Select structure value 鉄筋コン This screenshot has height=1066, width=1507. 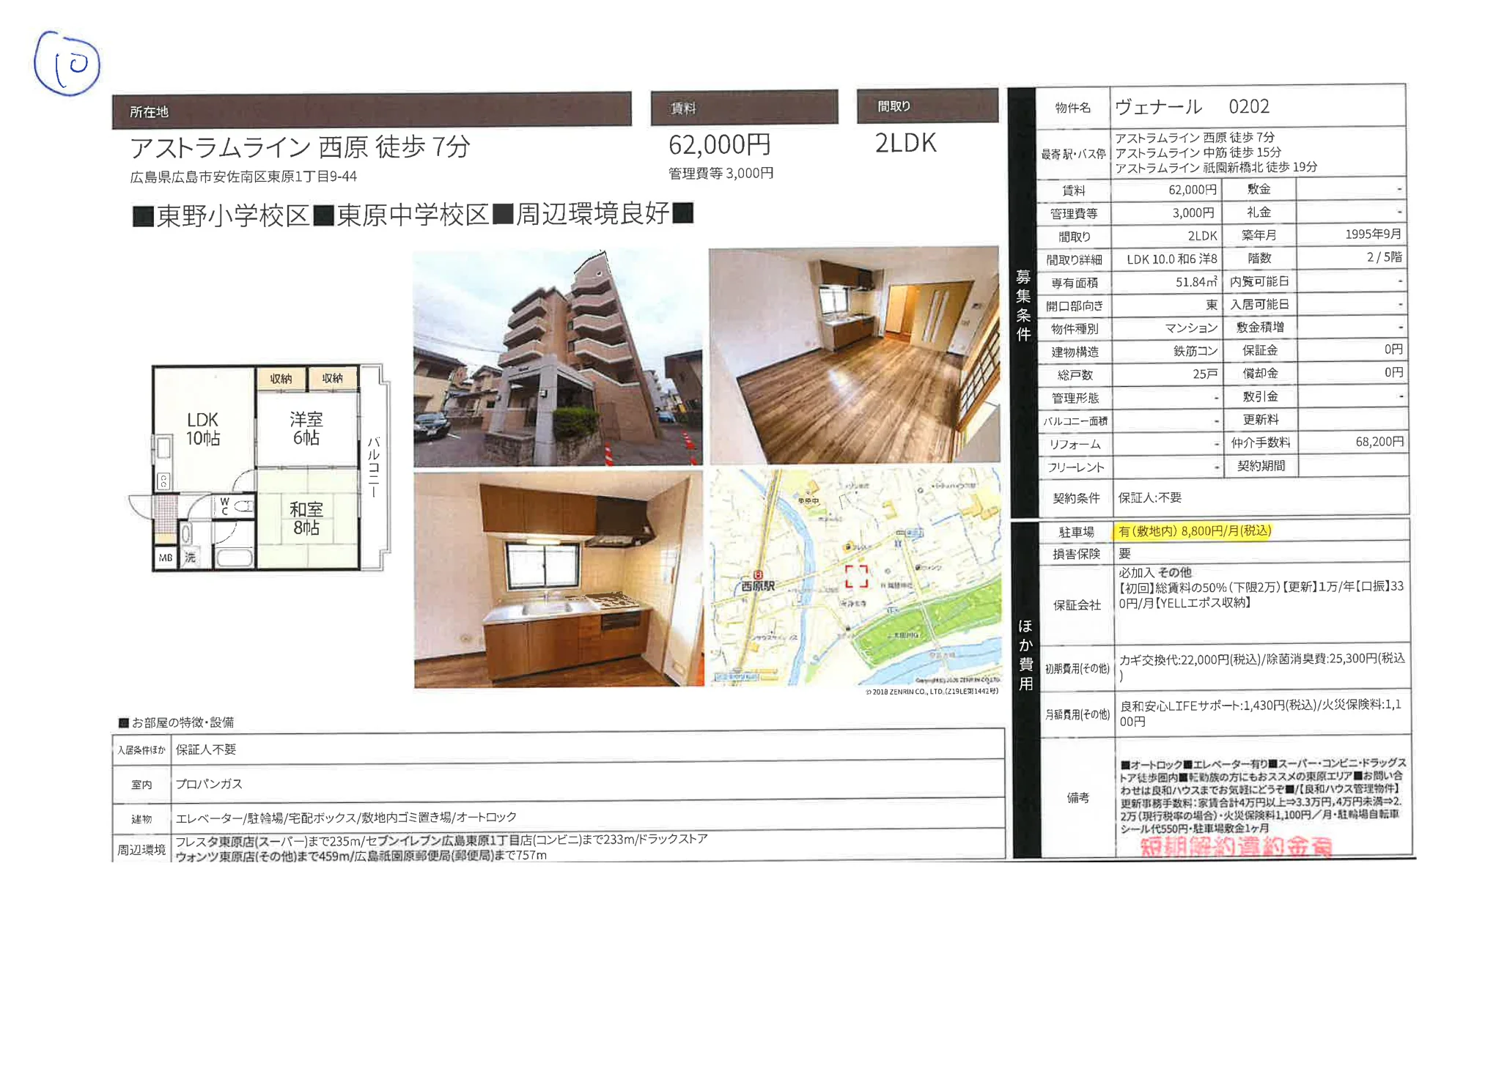[1195, 351]
